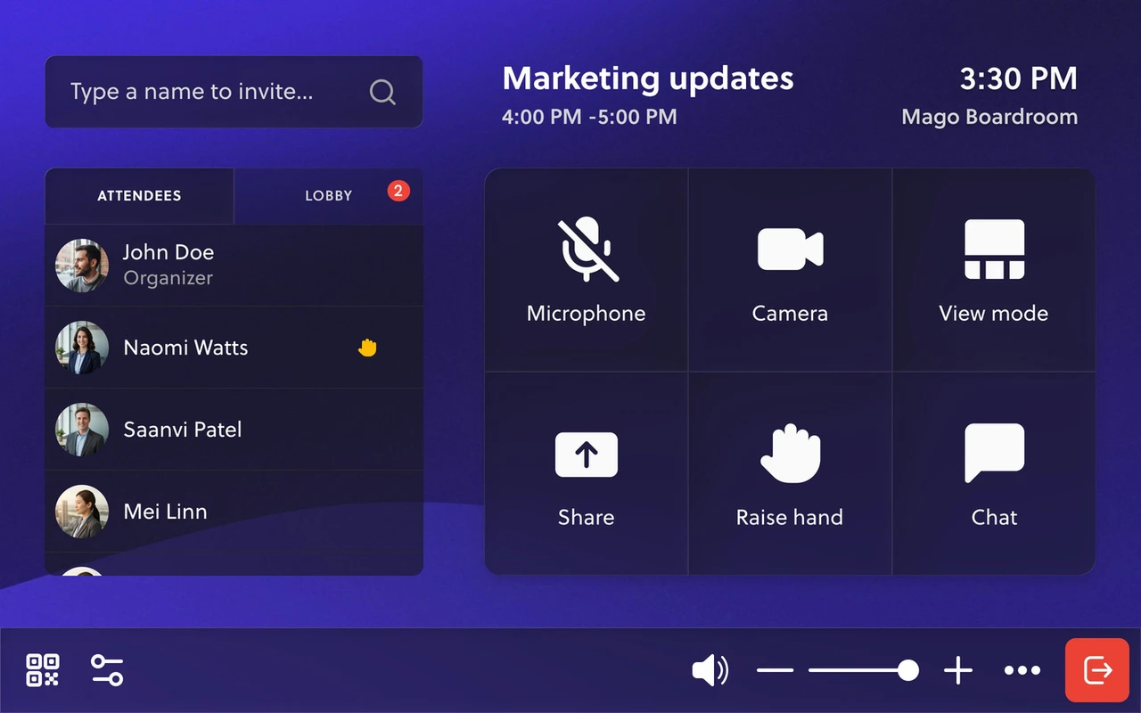Screen dimensions: 1141x713
Task: Switch to the Lobby tab
Action: point(328,196)
